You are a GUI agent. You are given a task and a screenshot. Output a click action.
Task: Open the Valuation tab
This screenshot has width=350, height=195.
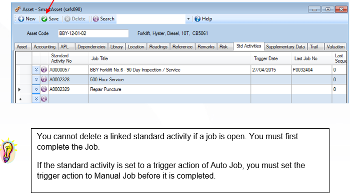pos(335,47)
